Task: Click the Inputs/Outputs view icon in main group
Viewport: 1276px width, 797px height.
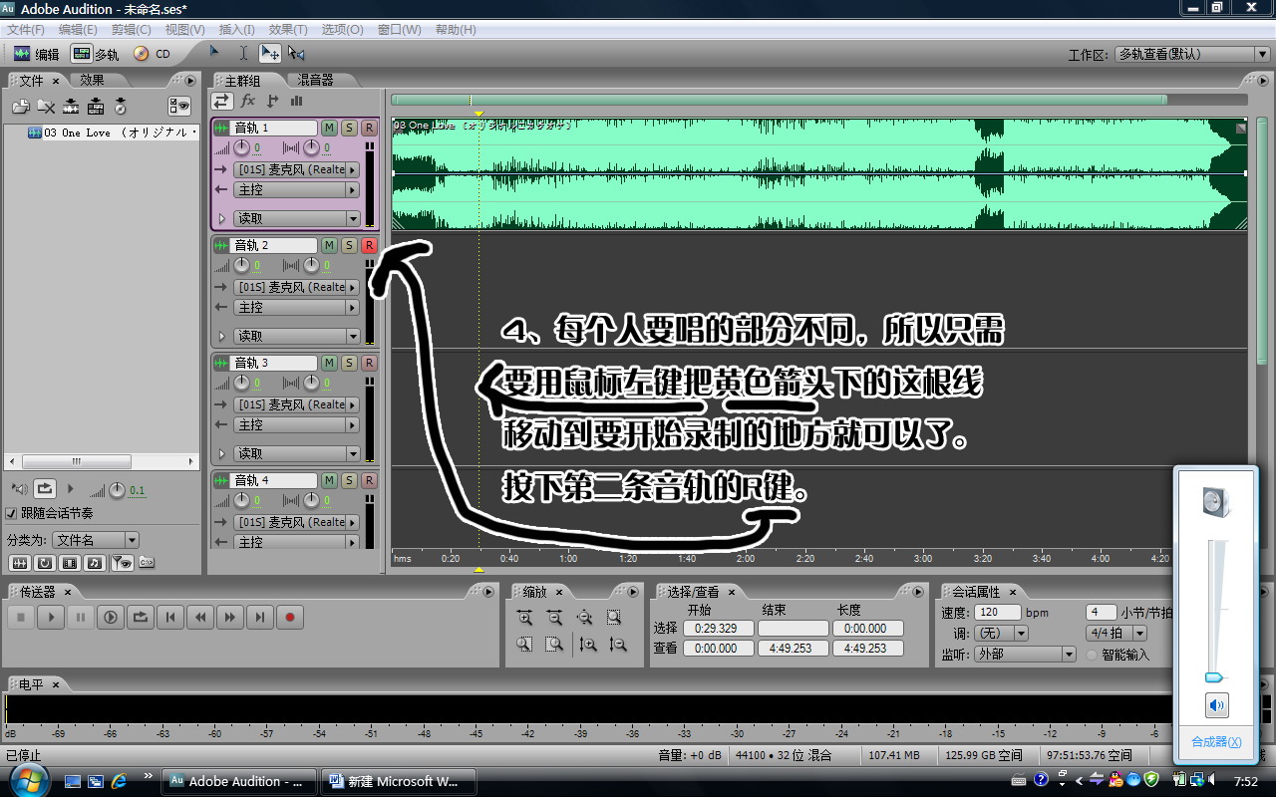Action: 221,101
